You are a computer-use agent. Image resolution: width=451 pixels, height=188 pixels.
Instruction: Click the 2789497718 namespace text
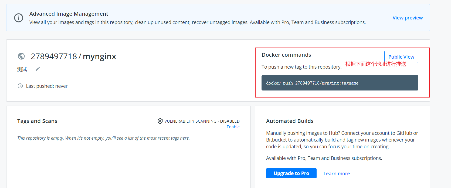pyautogui.click(x=54, y=56)
